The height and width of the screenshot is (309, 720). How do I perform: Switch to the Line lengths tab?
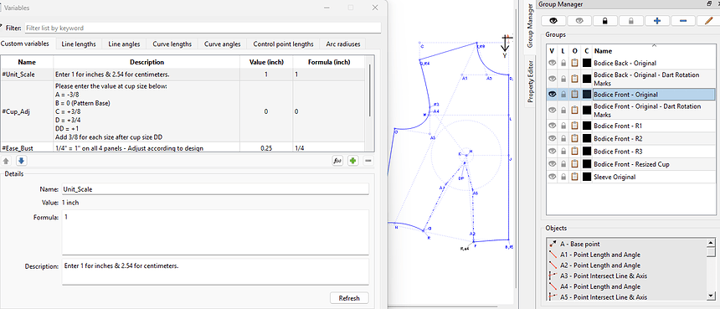(79, 44)
